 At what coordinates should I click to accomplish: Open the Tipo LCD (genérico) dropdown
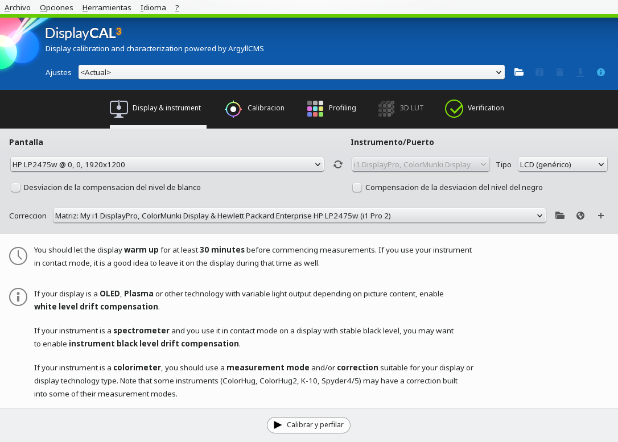coord(562,164)
